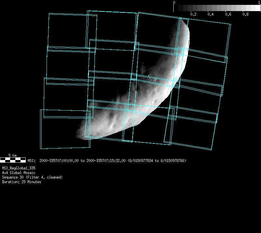Click the "5 km" scale label
261x233 pixels.
(x=12, y=155)
